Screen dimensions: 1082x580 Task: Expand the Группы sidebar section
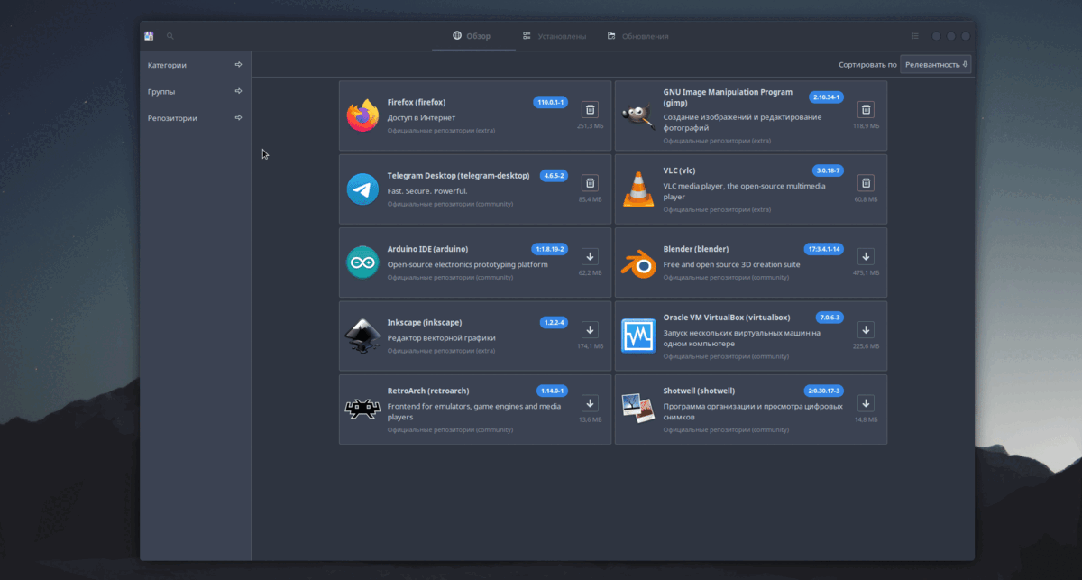click(x=196, y=91)
